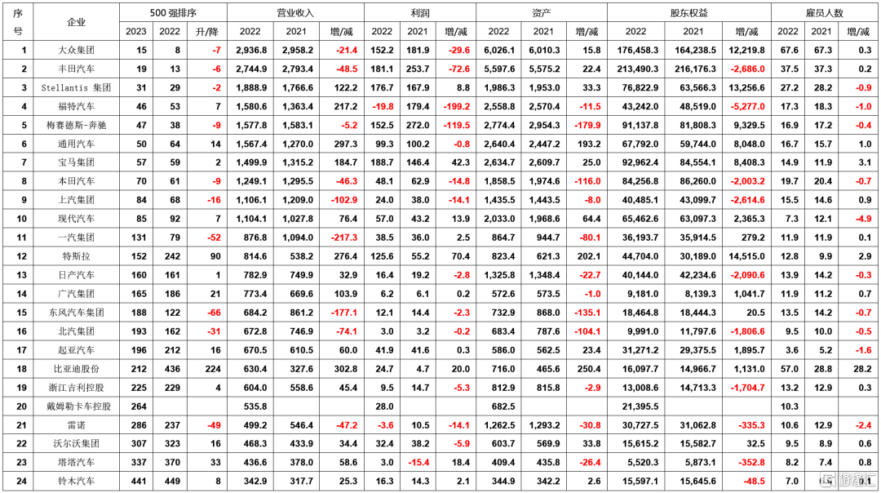Select the 戴姆勒卡车控股 company cell
Image resolution: width=881 pixels, height=493 pixels.
click(77, 406)
